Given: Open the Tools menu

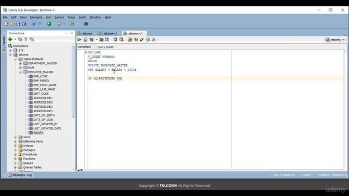Looking at the screenshot, I should (82, 17).
